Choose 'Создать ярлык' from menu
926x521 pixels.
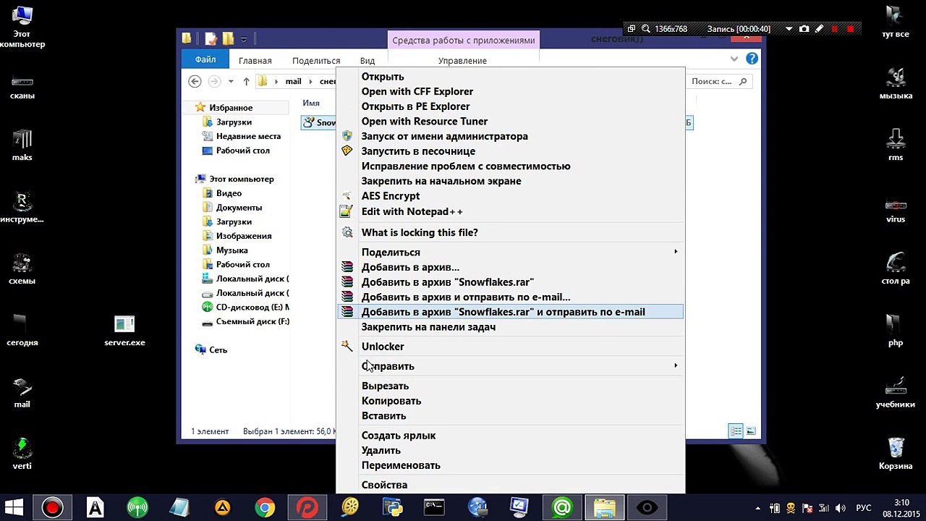click(511, 436)
